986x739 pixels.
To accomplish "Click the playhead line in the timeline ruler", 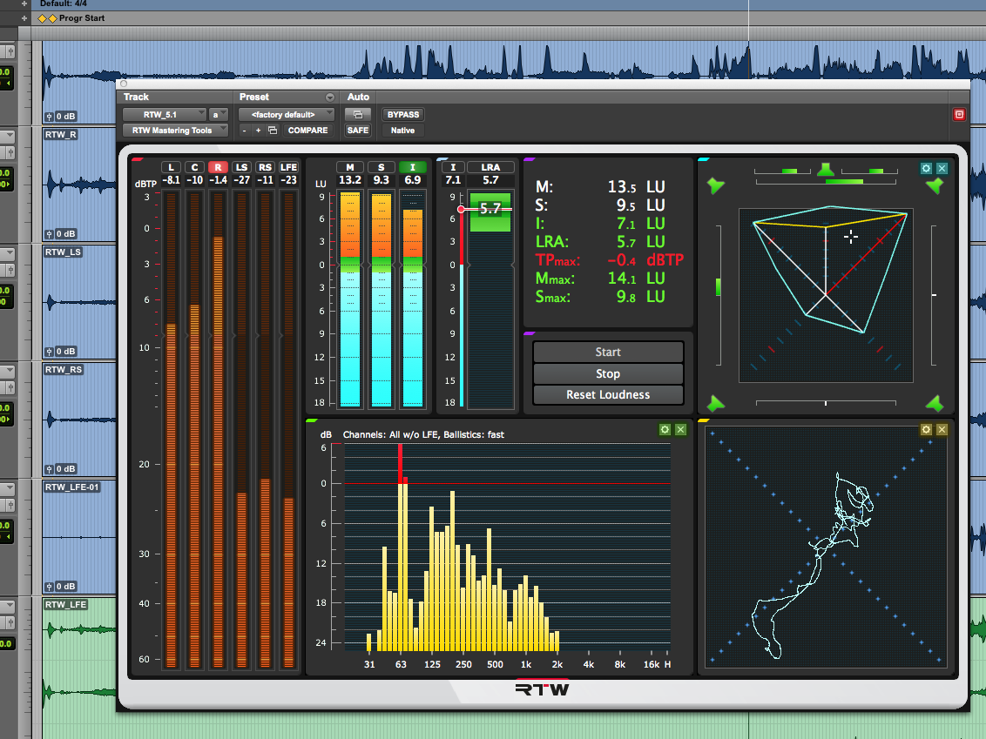I will point(748,22).
